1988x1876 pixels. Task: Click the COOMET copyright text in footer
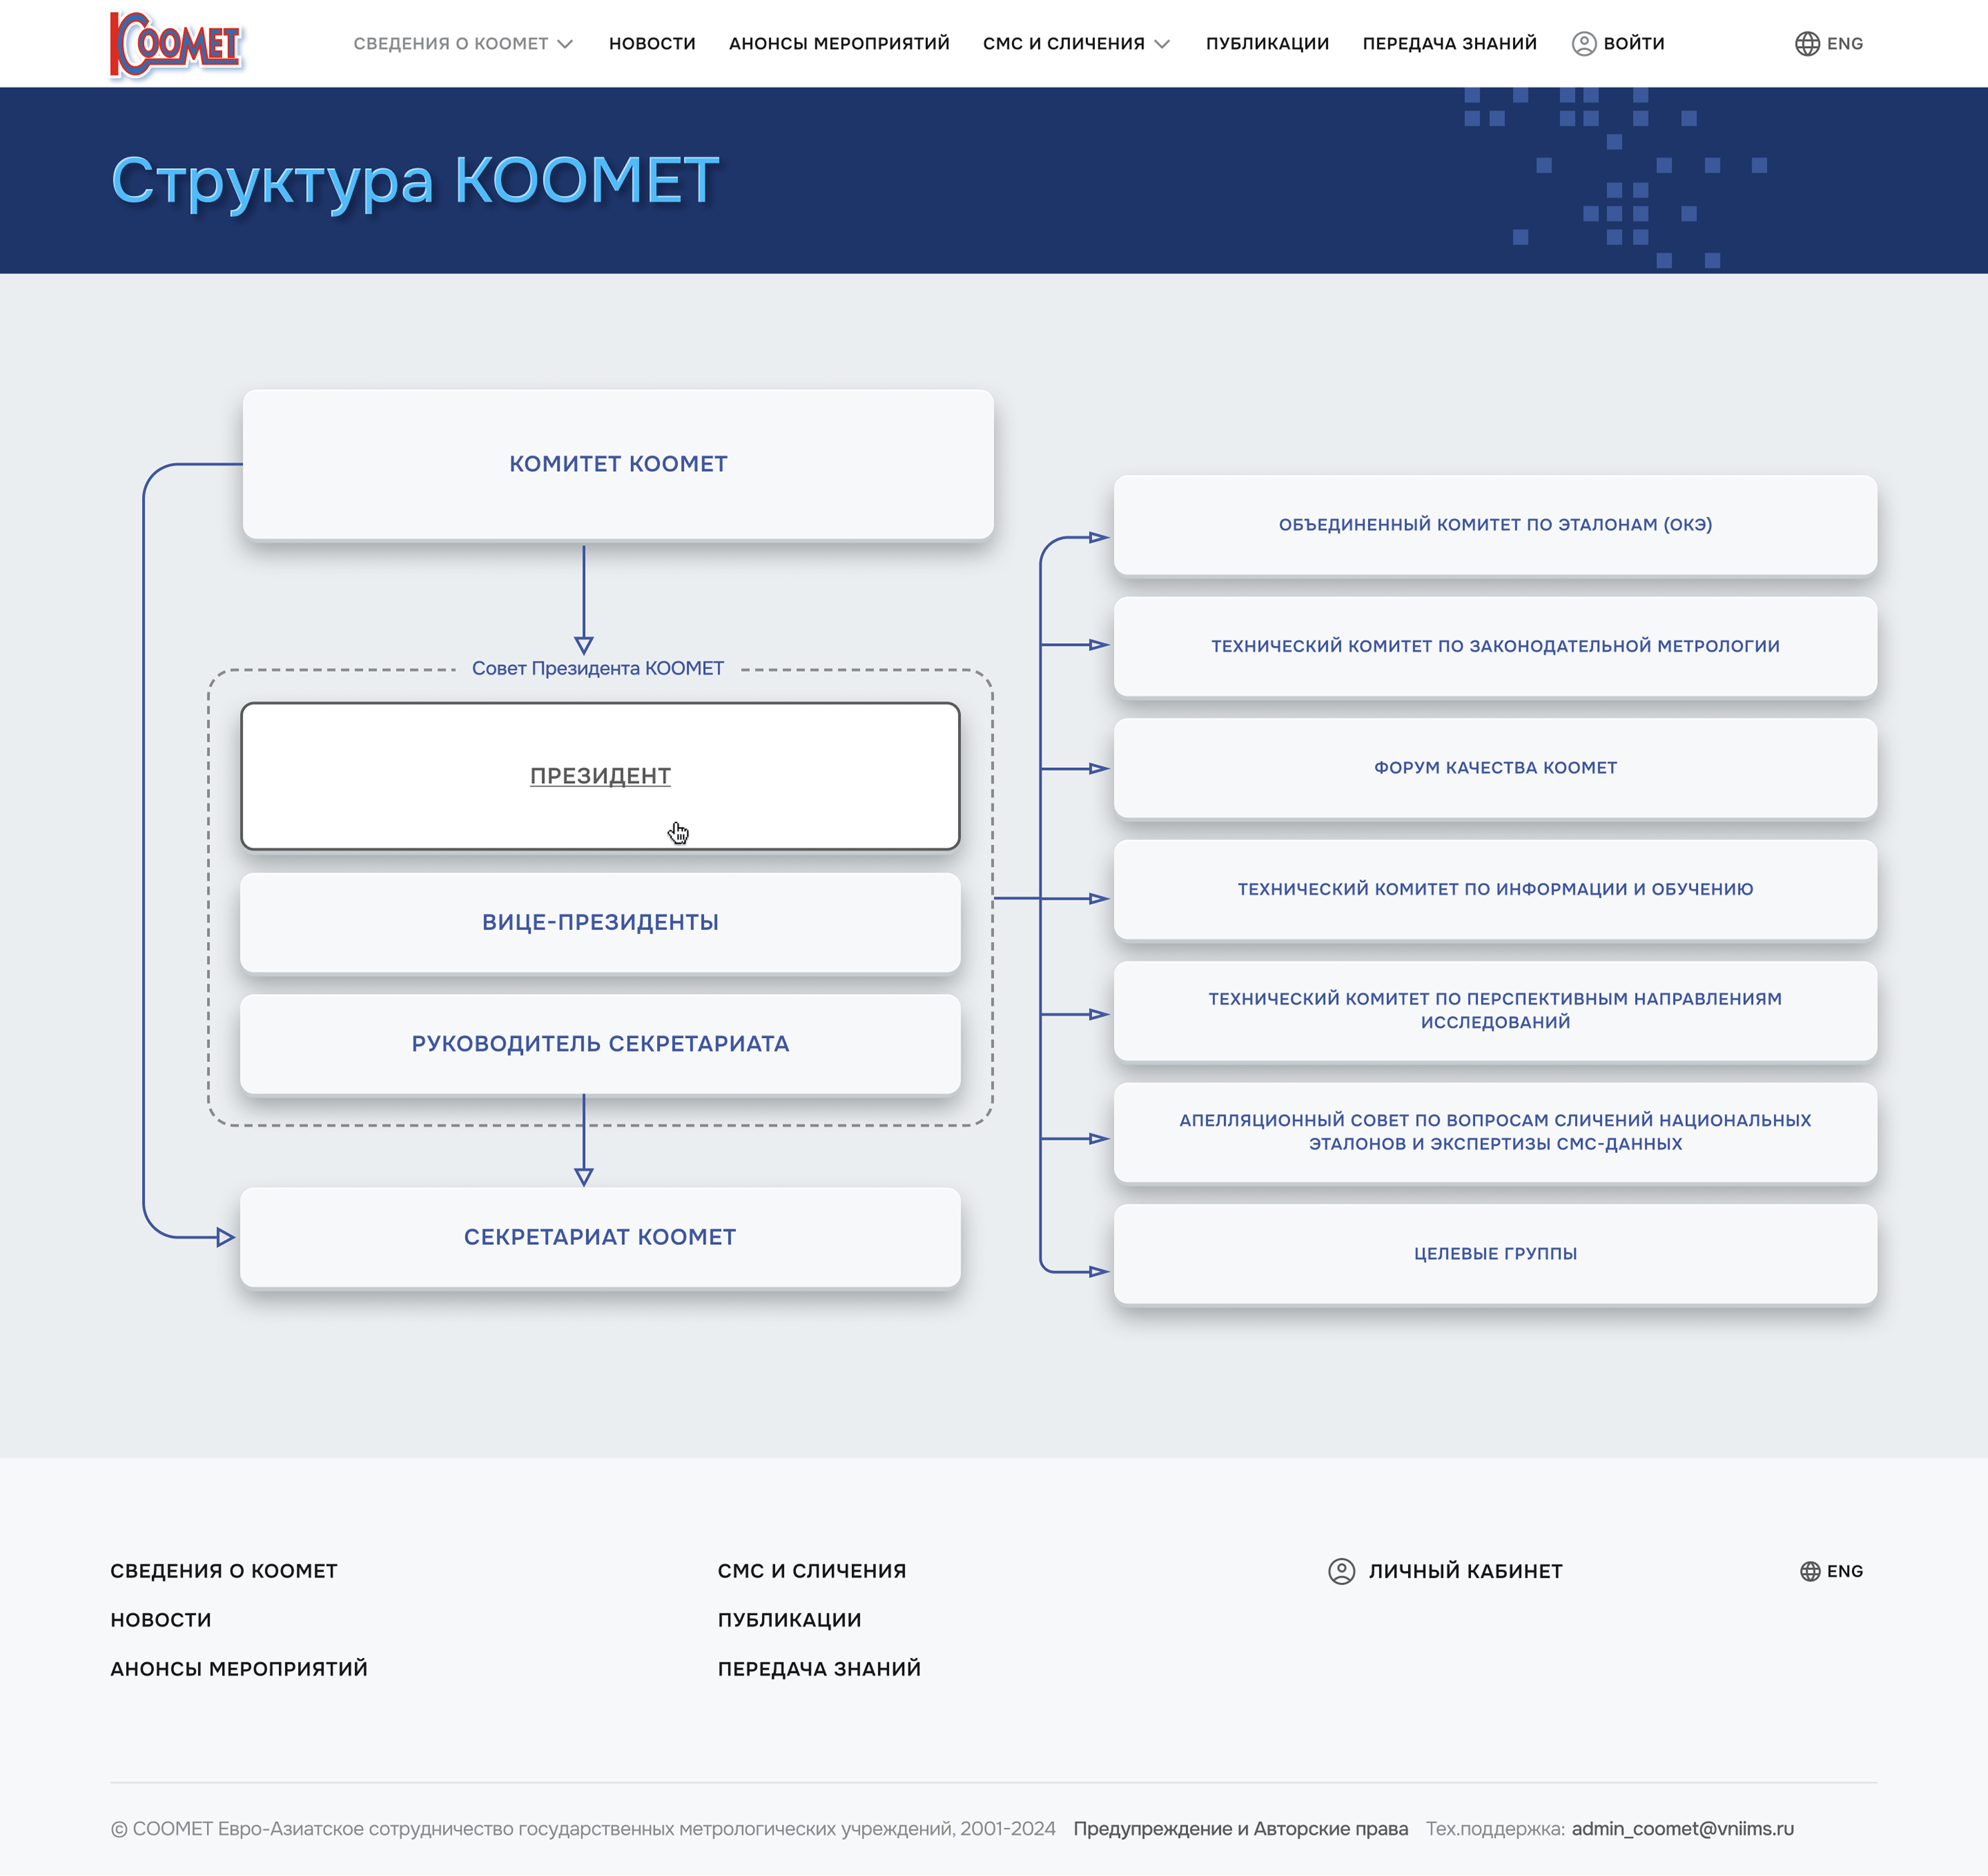583,1829
